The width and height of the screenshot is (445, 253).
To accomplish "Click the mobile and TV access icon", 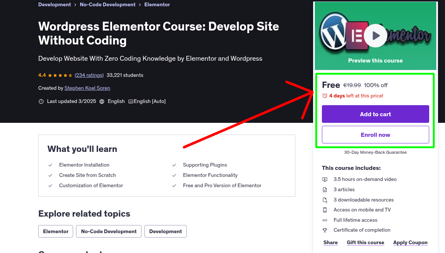I will coord(325,210).
